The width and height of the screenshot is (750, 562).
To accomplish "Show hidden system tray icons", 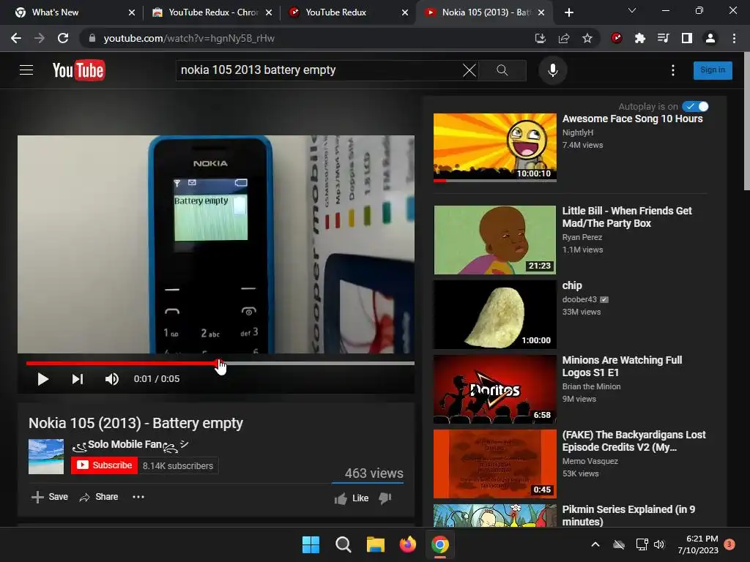I will 595,544.
